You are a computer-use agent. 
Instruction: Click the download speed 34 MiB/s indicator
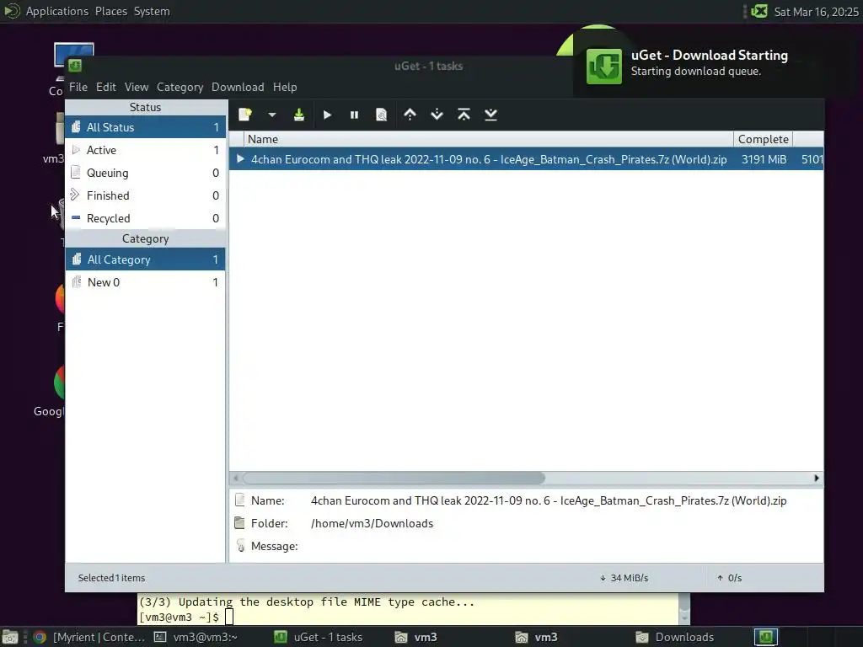click(x=624, y=578)
